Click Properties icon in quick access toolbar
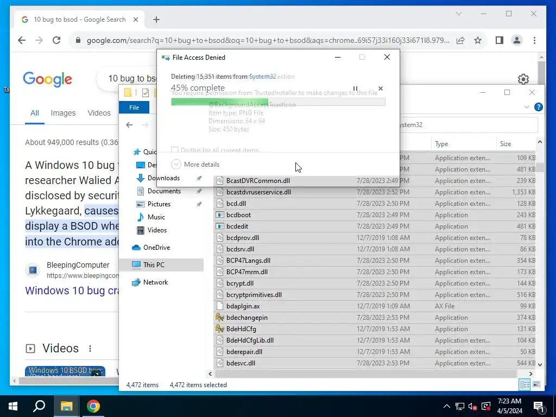Screen dimensions: 556x417 coord(146,93)
